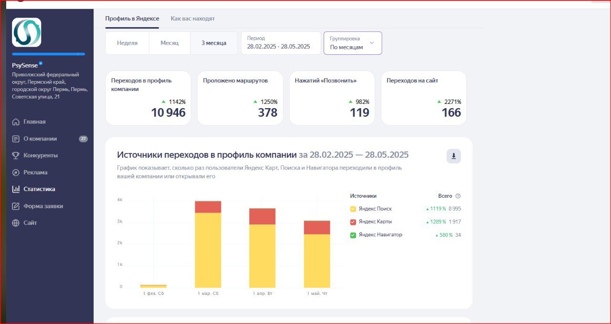611x324 pixels.
Task: Click the О компании document icon
Action: (x=16, y=139)
